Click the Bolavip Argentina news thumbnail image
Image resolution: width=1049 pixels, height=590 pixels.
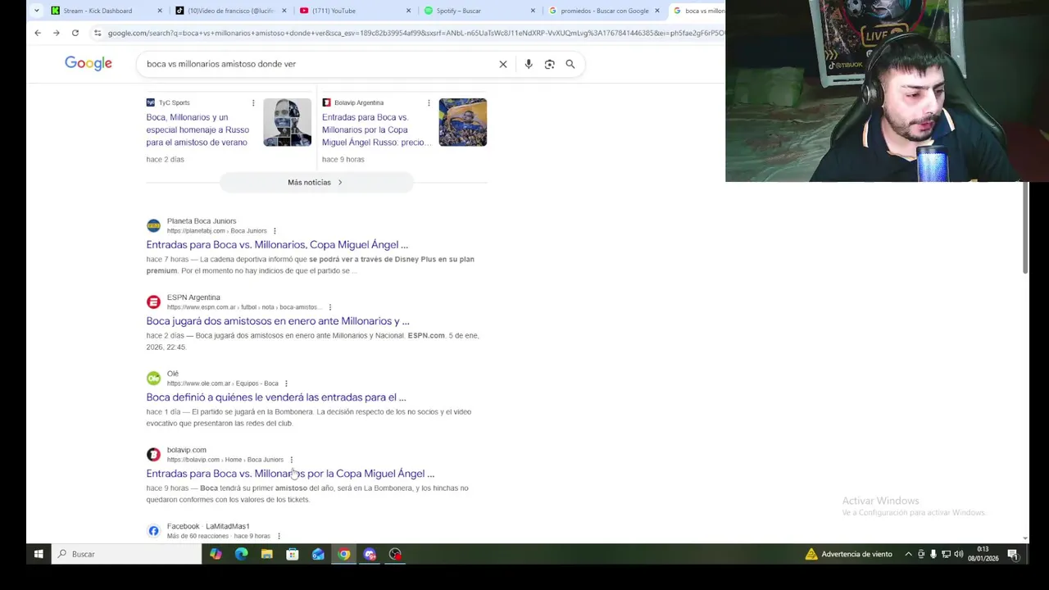coord(462,122)
